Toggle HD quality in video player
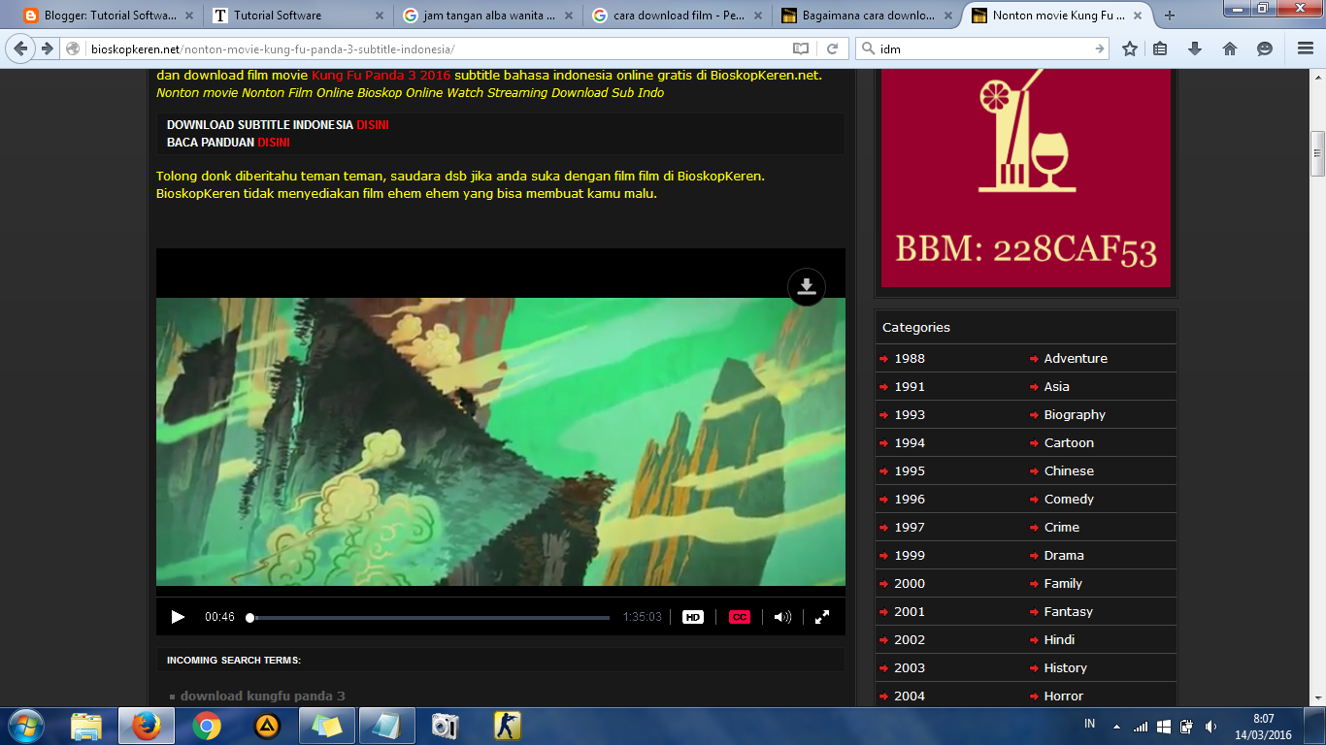Screen dimensions: 1326x745 [692, 617]
